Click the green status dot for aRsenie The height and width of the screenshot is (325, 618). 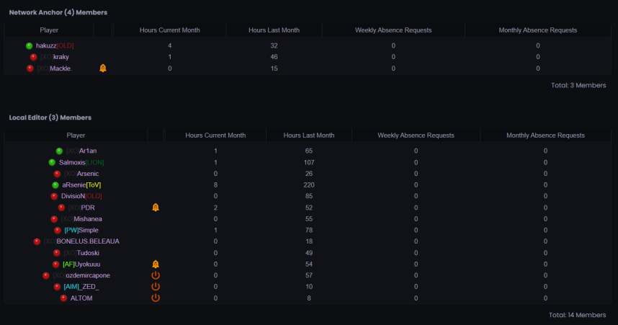55,185
